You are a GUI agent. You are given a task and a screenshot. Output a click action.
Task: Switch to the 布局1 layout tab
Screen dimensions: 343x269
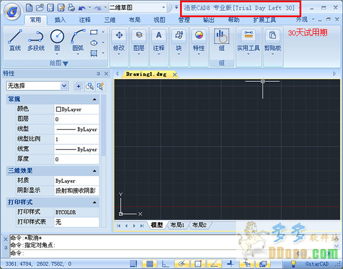pos(177,225)
